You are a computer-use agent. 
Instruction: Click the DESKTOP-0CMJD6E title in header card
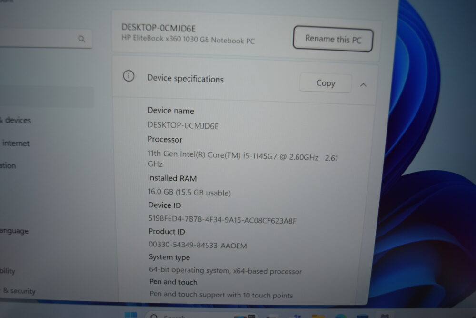159,28
